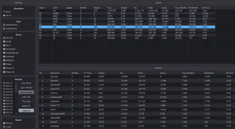Select player Blandstuff1 in players table
Viewport: 235px width, 129px height.
point(137,85)
